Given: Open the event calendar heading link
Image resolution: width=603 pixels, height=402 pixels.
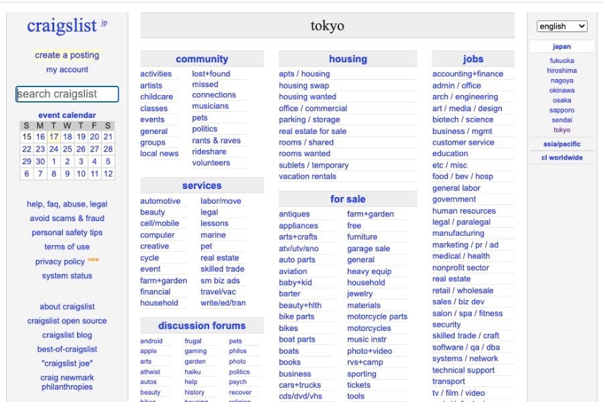Looking at the screenshot, I should 67,115.
